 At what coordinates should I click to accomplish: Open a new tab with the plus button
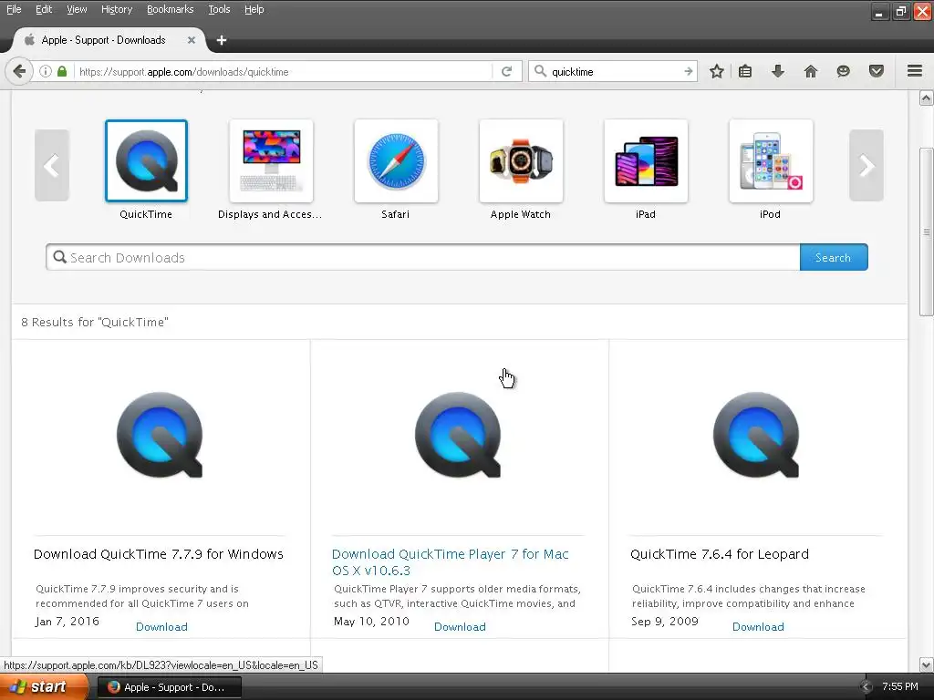[222, 40]
